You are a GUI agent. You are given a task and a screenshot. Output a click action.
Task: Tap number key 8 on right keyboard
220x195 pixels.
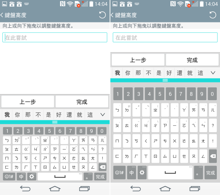191,94
